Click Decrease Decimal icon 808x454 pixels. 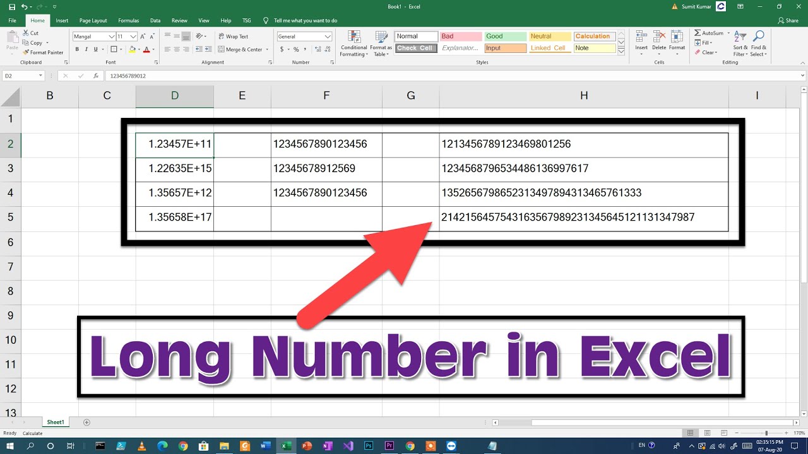click(x=326, y=49)
